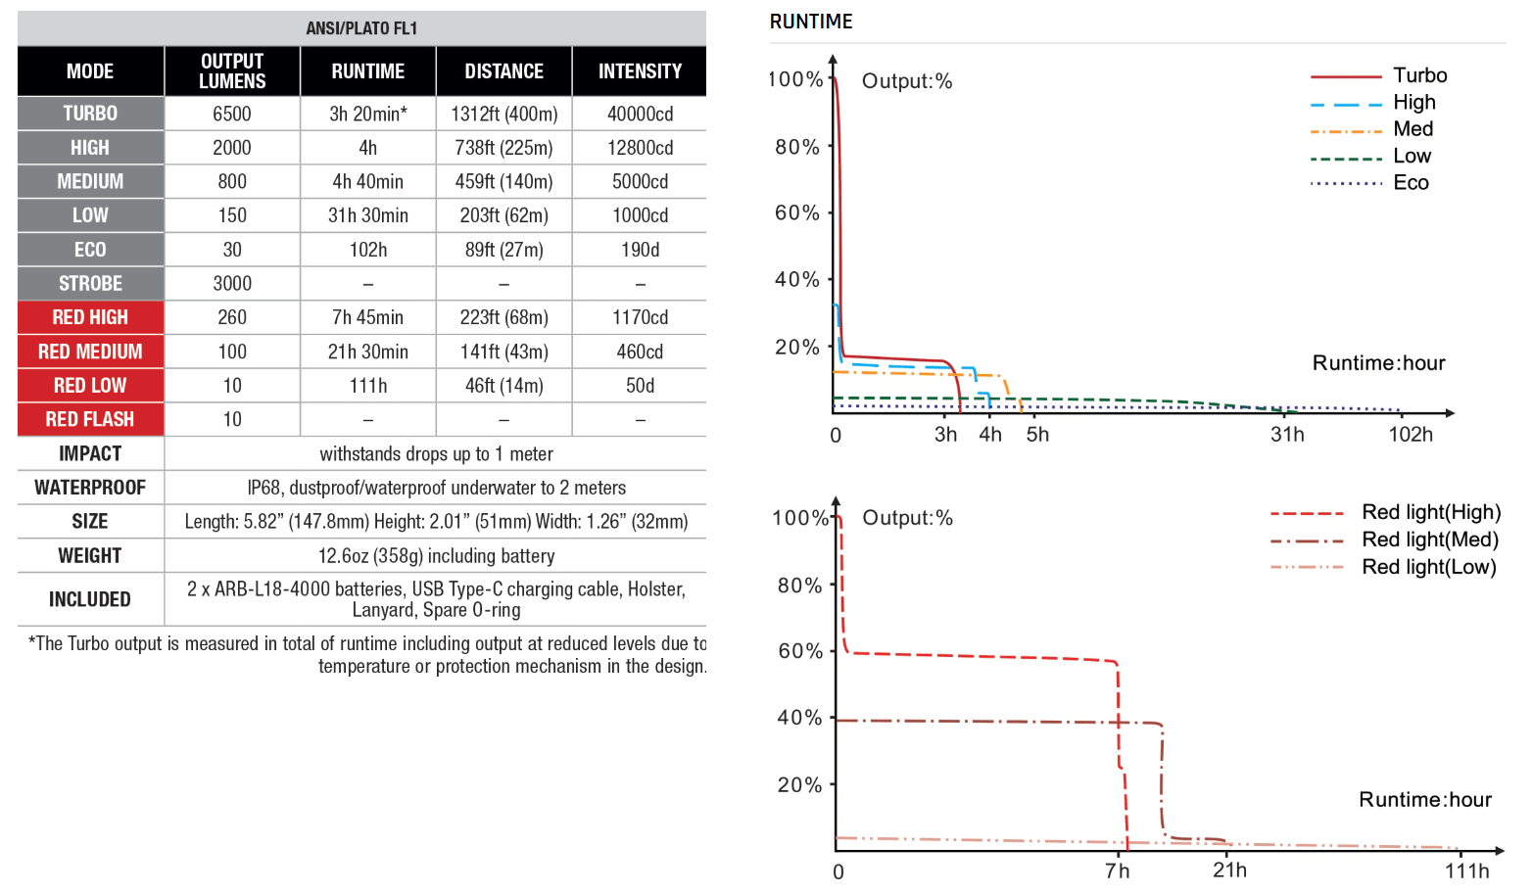
Task: Click the 102h axis label
Action: point(1410,435)
